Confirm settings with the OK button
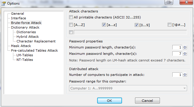Screen dimensions: 194x107 [x=110, y=101]
